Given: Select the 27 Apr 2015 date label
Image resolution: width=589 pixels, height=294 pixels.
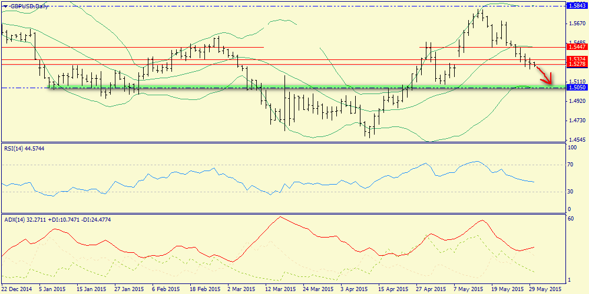Looking at the screenshot, I should 431,289.
